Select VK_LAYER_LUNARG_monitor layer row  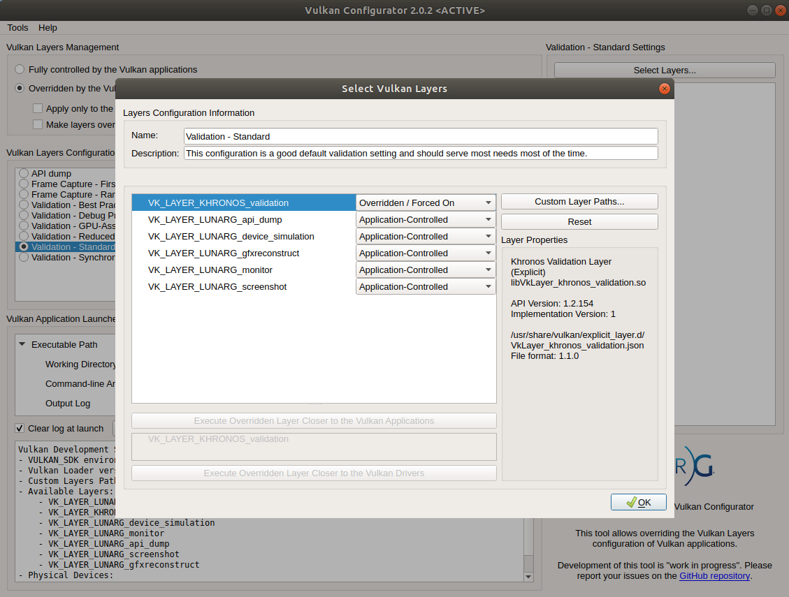pos(210,270)
